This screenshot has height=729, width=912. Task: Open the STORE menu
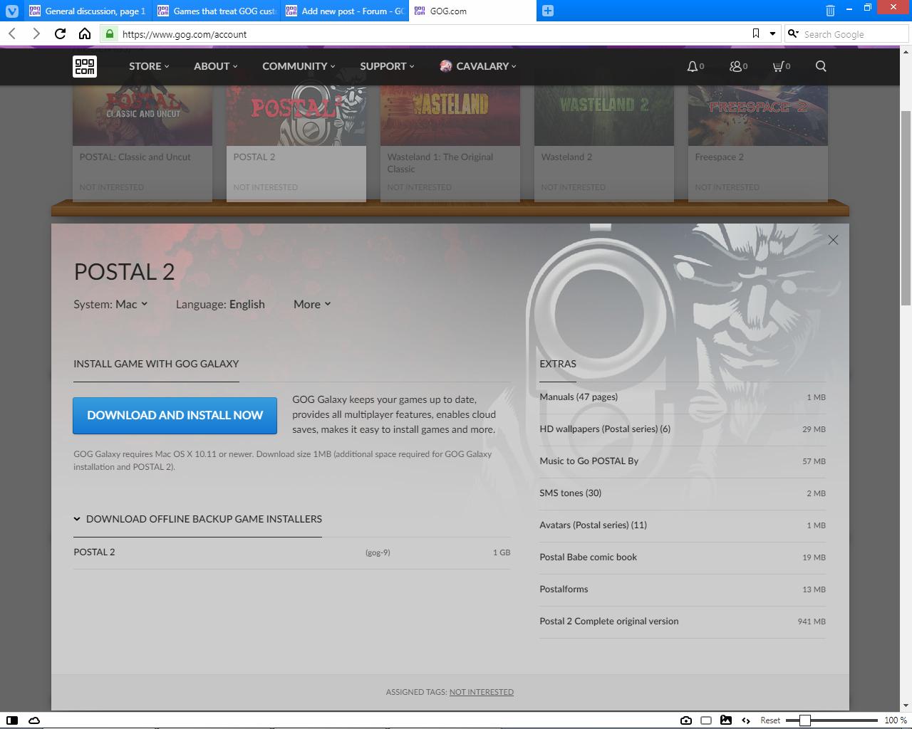[x=149, y=66]
